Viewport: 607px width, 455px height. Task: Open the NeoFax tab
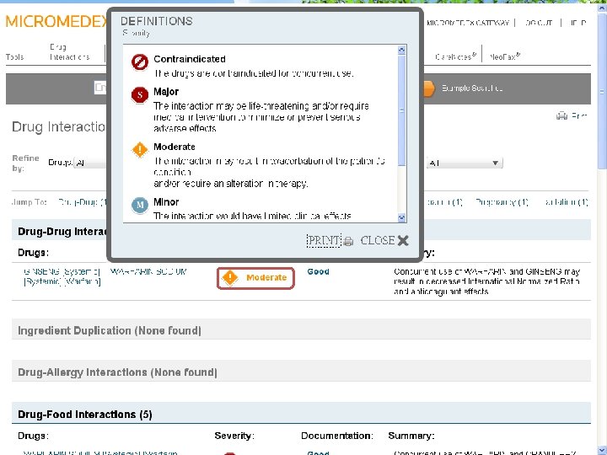coord(504,57)
